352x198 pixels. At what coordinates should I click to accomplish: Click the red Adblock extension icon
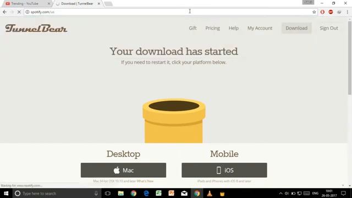click(x=331, y=12)
